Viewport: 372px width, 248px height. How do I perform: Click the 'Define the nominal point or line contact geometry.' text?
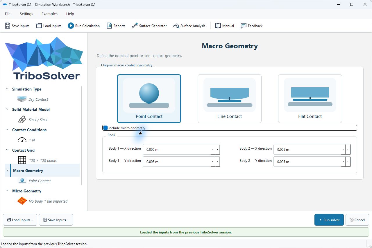139,56
